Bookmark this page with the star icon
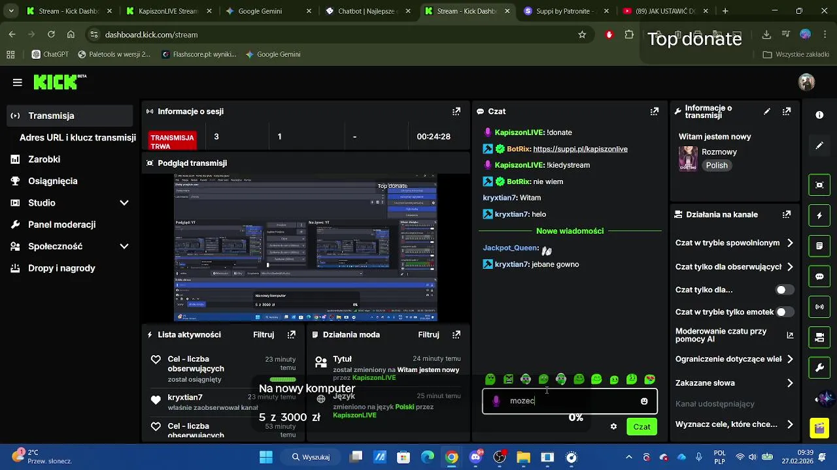Viewport: 837px width, 470px height. [582, 35]
